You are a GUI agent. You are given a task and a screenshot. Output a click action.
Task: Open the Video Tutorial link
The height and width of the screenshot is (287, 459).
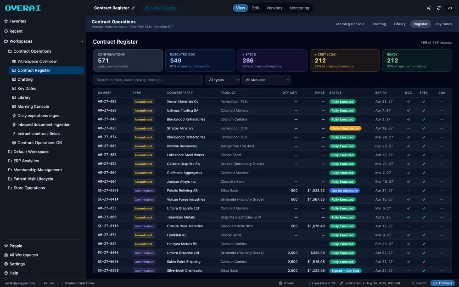pyautogui.click(x=161, y=8)
